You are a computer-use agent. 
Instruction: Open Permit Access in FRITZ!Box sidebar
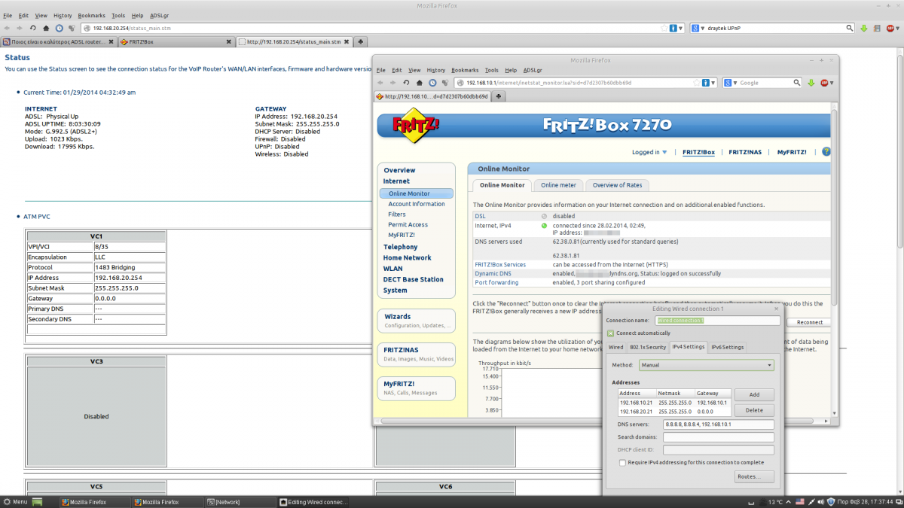[x=408, y=224]
